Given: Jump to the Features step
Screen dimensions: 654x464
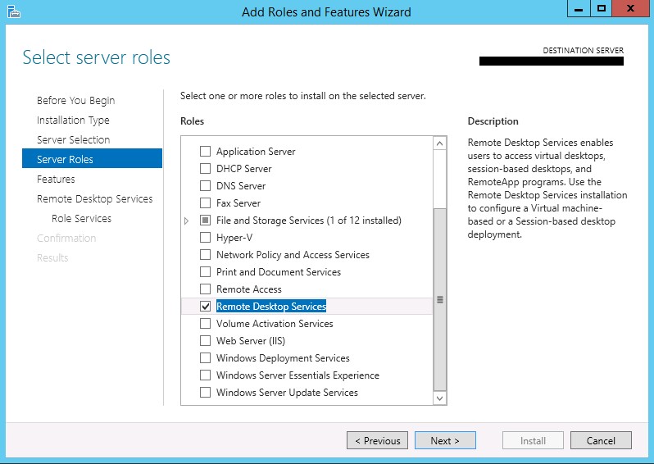Looking at the screenshot, I should point(56,179).
